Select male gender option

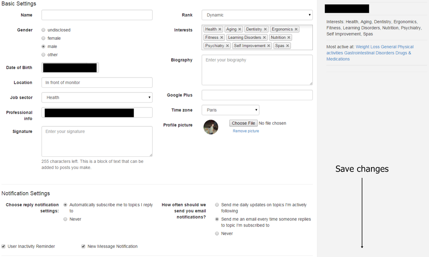pyautogui.click(x=44, y=47)
